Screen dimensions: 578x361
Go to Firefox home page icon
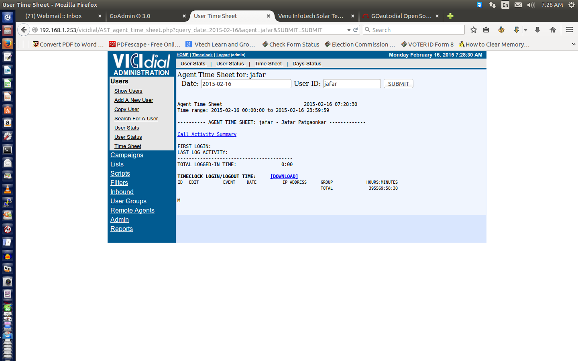point(553,30)
